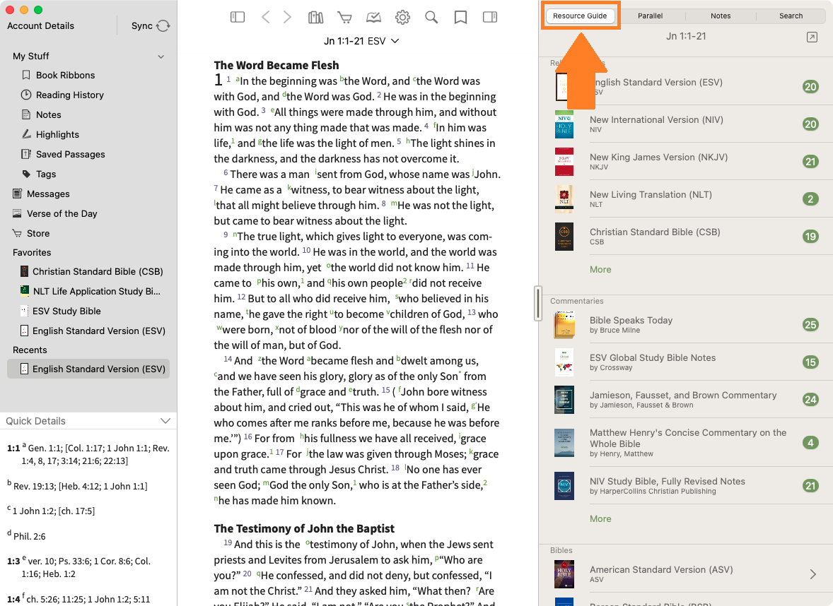Collapse the Quick Details panel

[x=165, y=421]
